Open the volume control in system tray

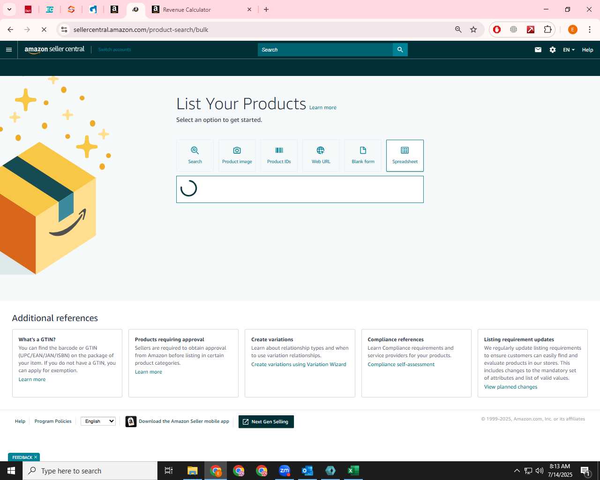pyautogui.click(x=540, y=471)
